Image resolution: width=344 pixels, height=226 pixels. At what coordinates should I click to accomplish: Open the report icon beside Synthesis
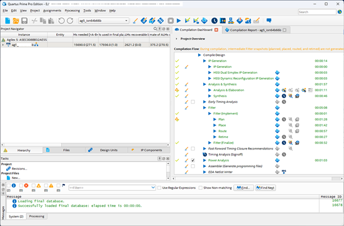[x=277, y=96]
